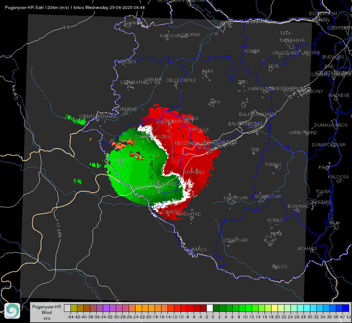Click the MOHACS town label
The height and width of the screenshot is (323, 352).
307,249
